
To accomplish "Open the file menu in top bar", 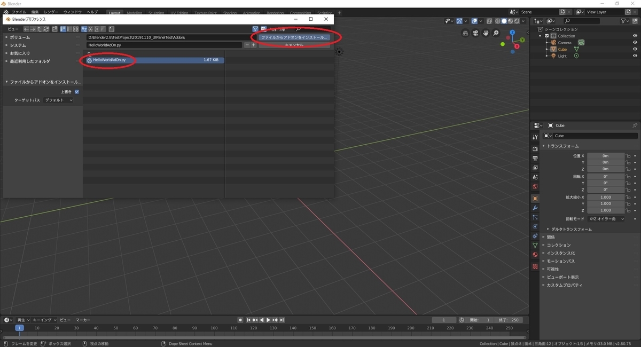I will (x=19, y=12).
